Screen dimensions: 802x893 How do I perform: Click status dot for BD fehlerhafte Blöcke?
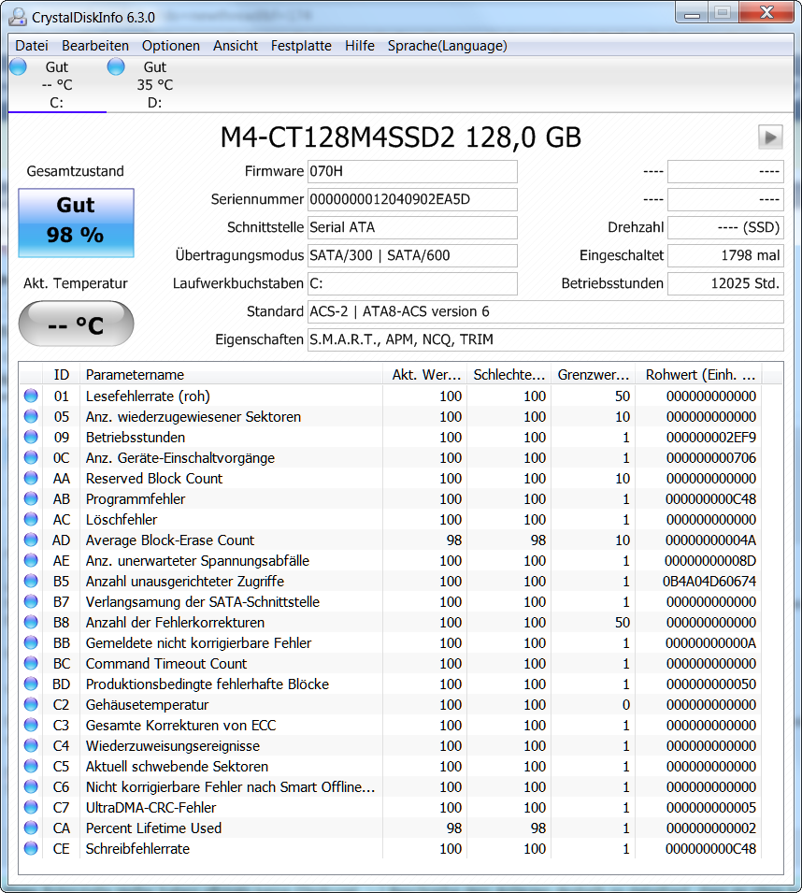pos(31,684)
